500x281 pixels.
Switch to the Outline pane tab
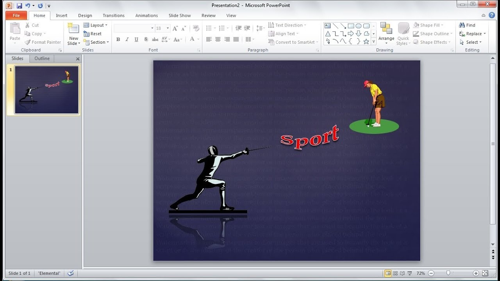(42, 59)
